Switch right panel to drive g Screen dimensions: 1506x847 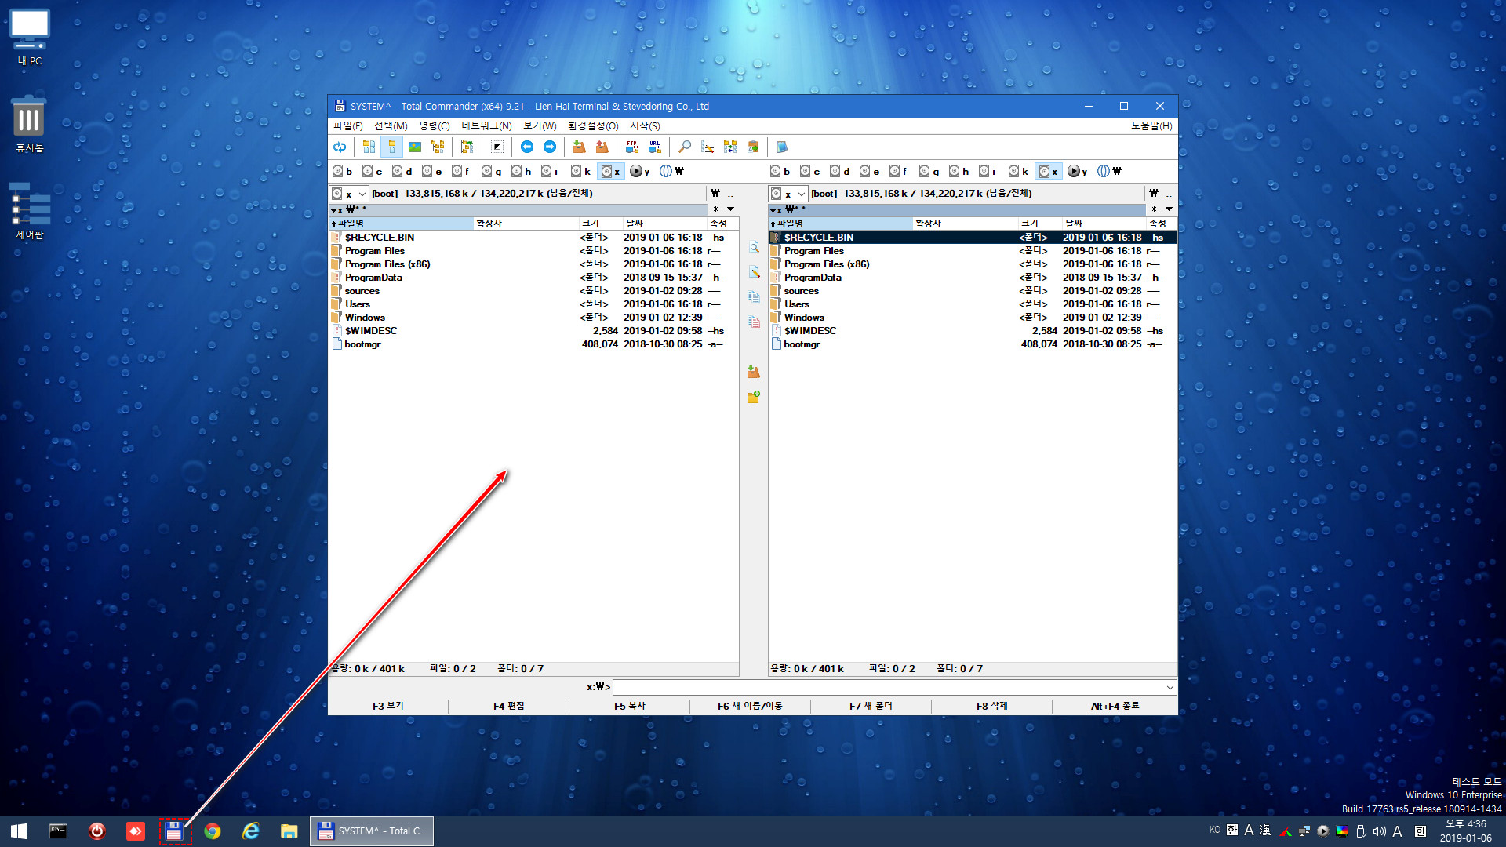pos(930,171)
